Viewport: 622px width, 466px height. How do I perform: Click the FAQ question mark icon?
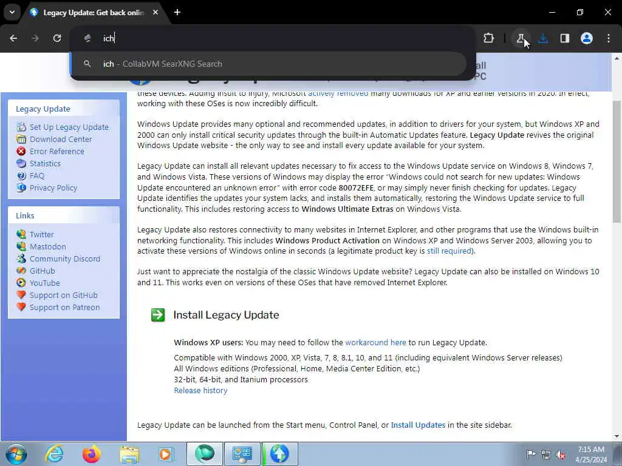click(x=21, y=175)
